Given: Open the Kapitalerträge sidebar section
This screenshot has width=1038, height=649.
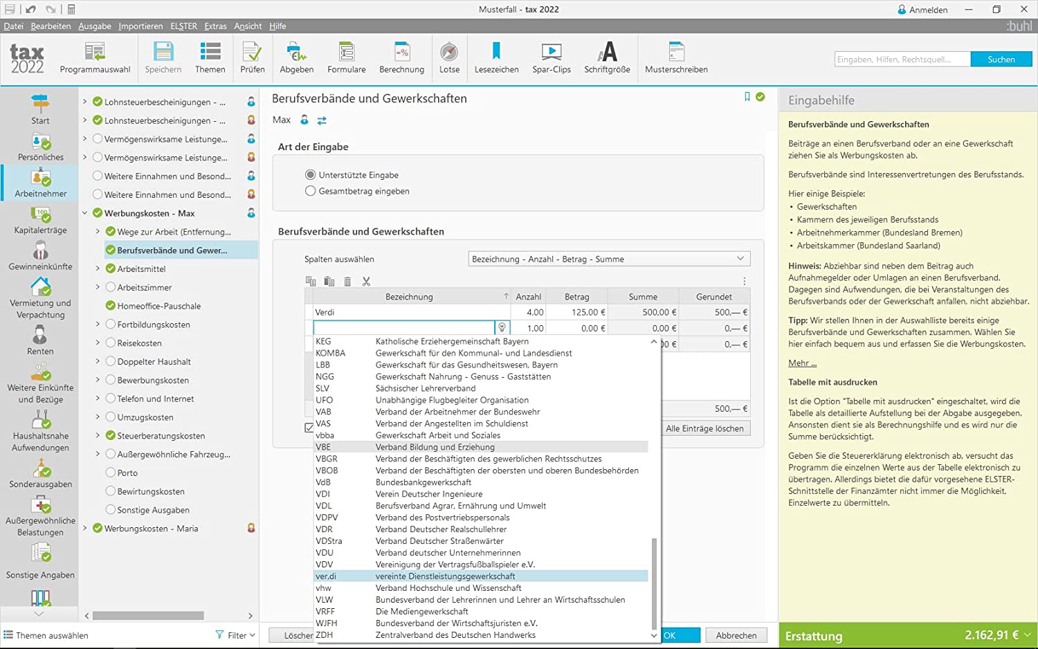Looking at the screenshot, I should 40,220.
